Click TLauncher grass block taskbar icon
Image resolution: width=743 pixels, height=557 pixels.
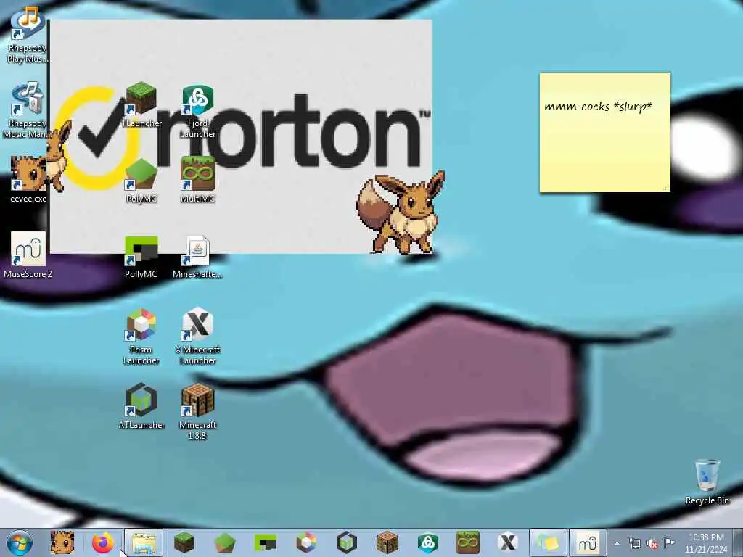(x=184, y=542)
